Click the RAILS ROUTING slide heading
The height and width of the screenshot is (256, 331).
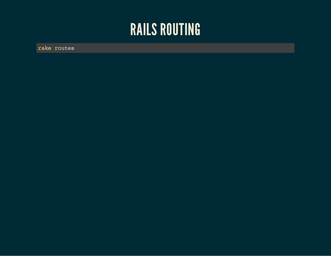point(165,29)
